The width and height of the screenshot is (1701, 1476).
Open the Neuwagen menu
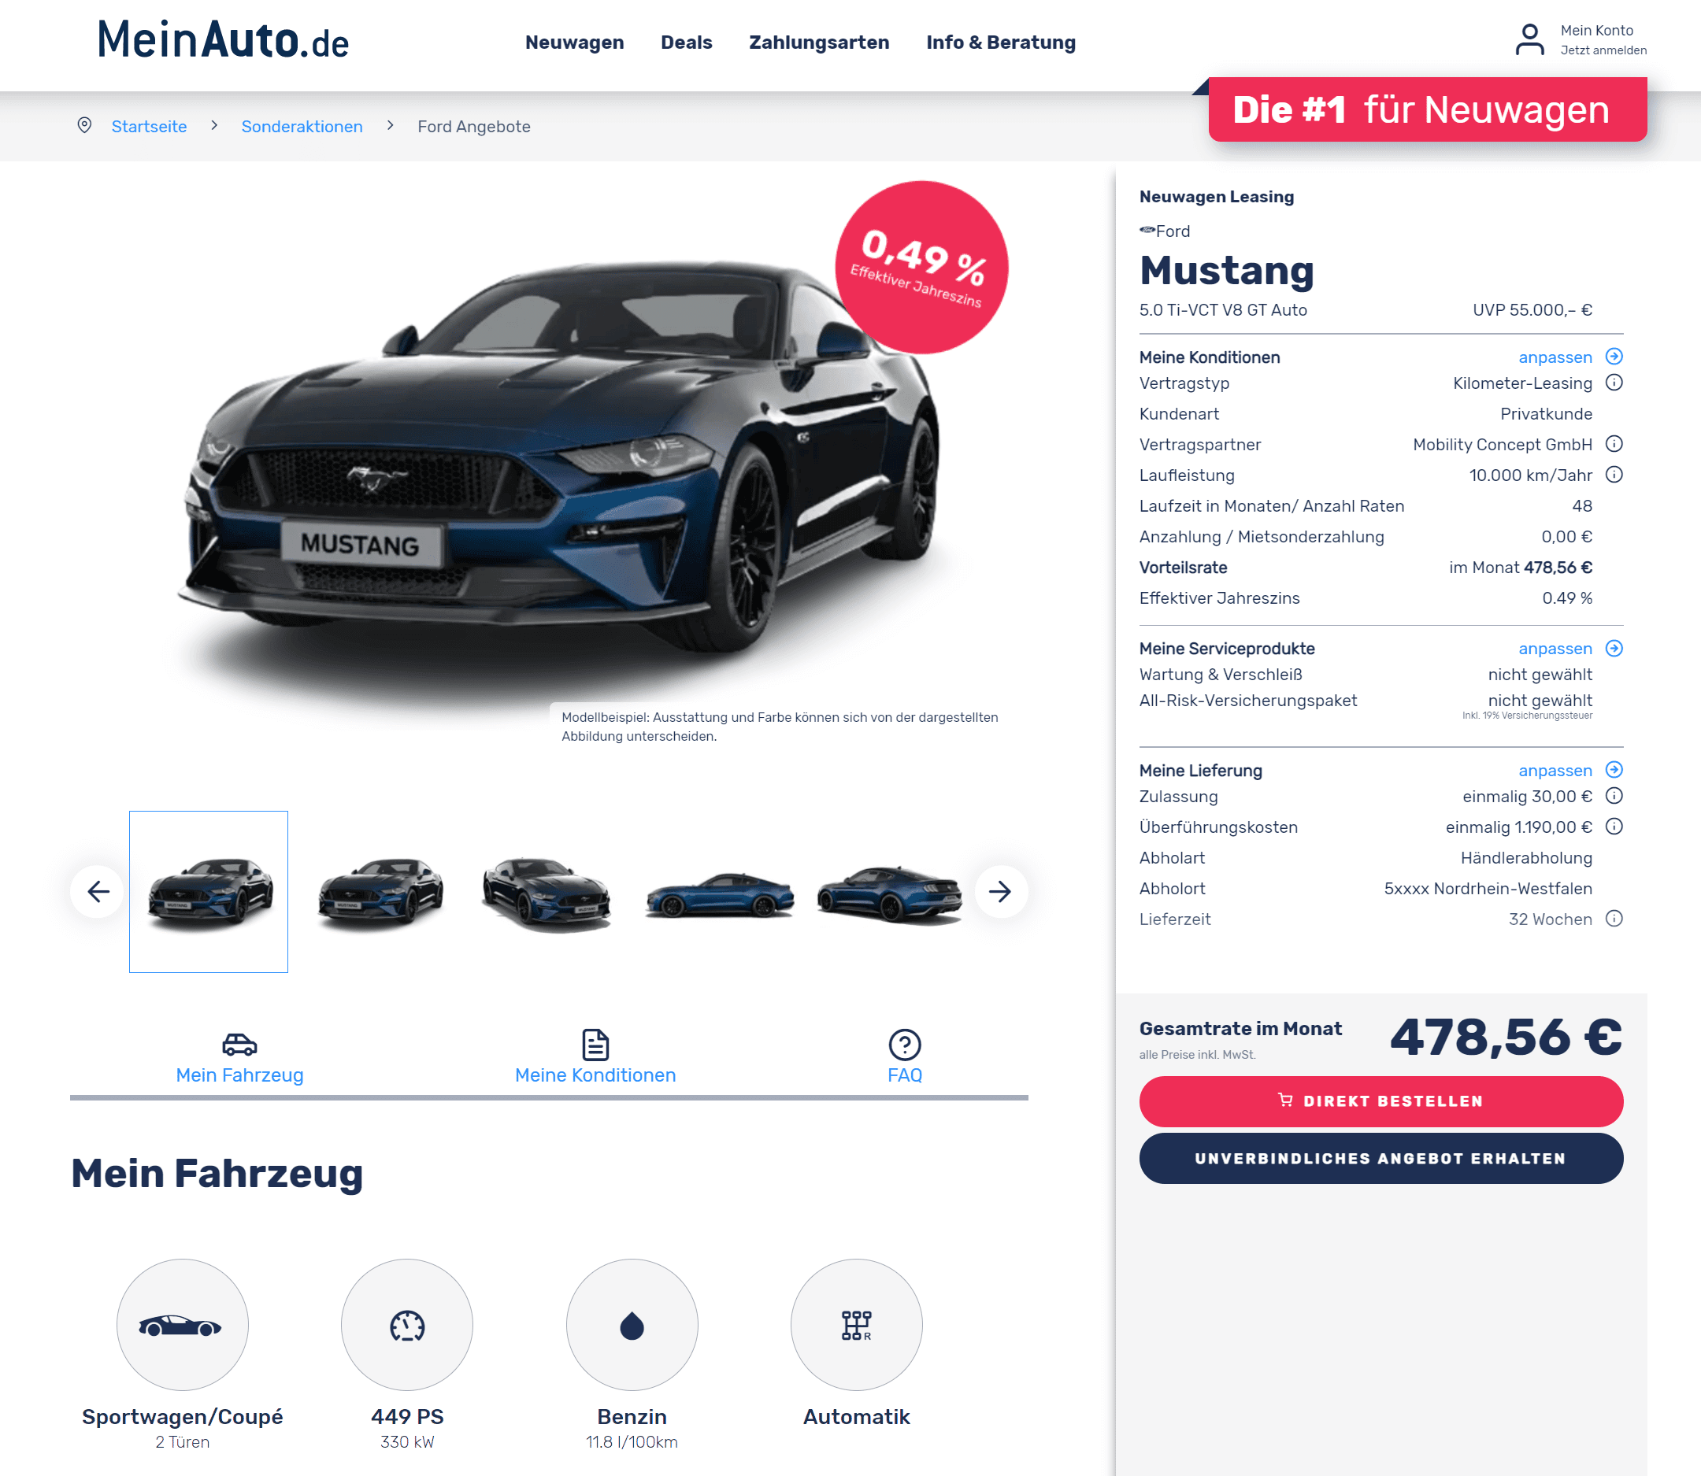point(574,43)
